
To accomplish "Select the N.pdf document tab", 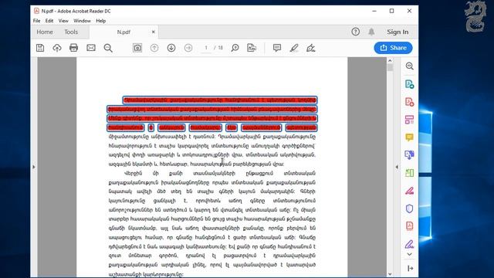I will pyautogui.click(x=123, y=32).
